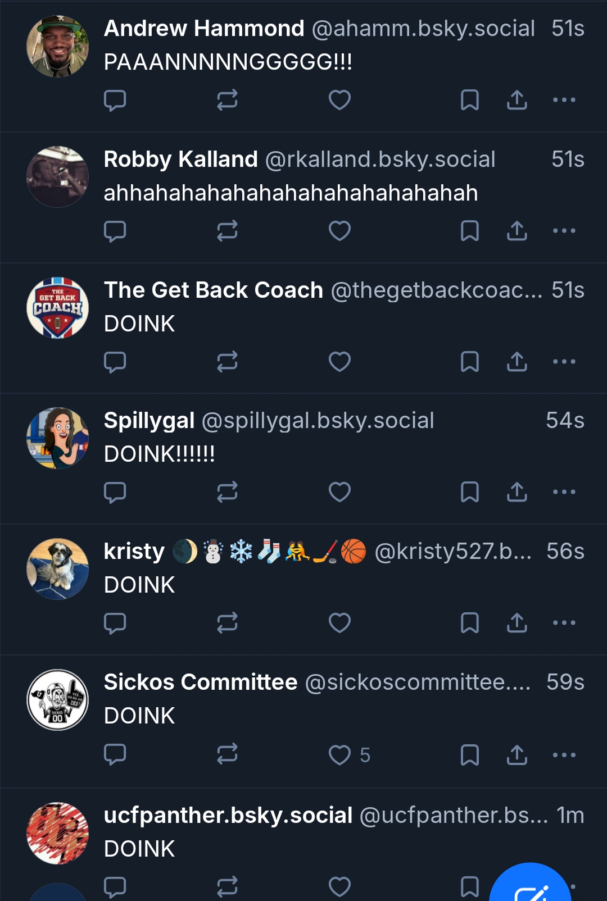Viewport: 607px width, 901px height.
Task: Reply to Spillygal's DOINK post
Action: pos(115,492)
